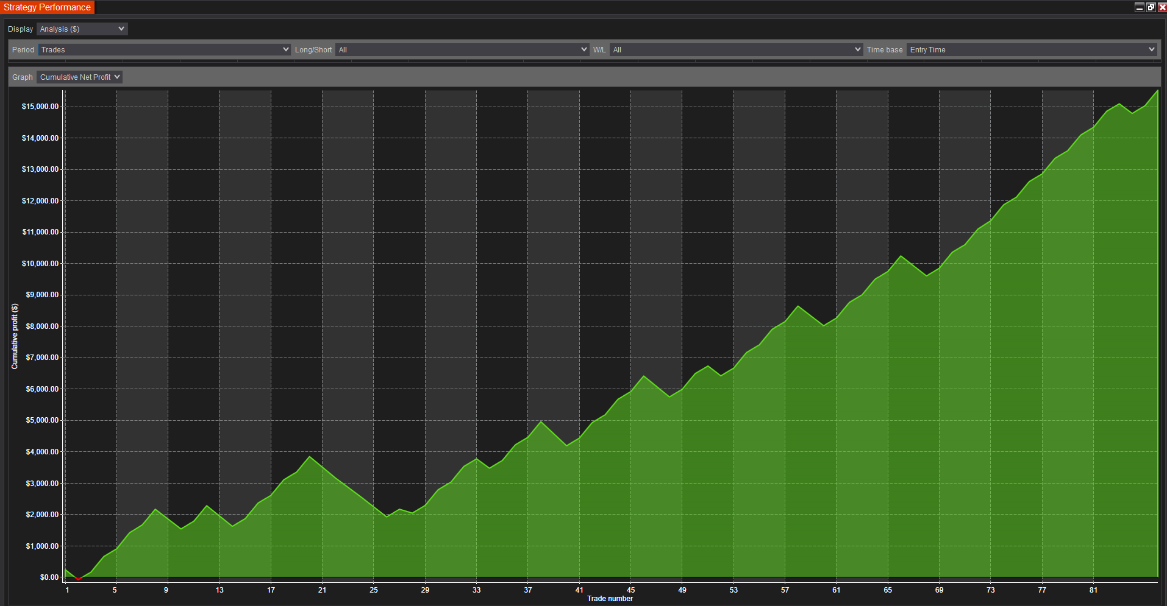Click the Graph label
1167x606 pixels.
click(x=23, y=77)
